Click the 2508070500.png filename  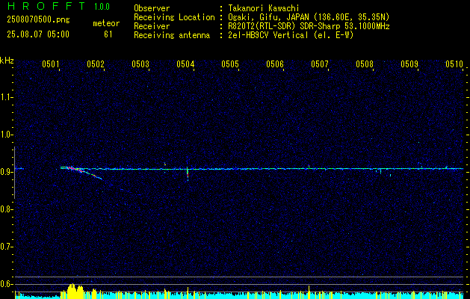pos(38,20)
